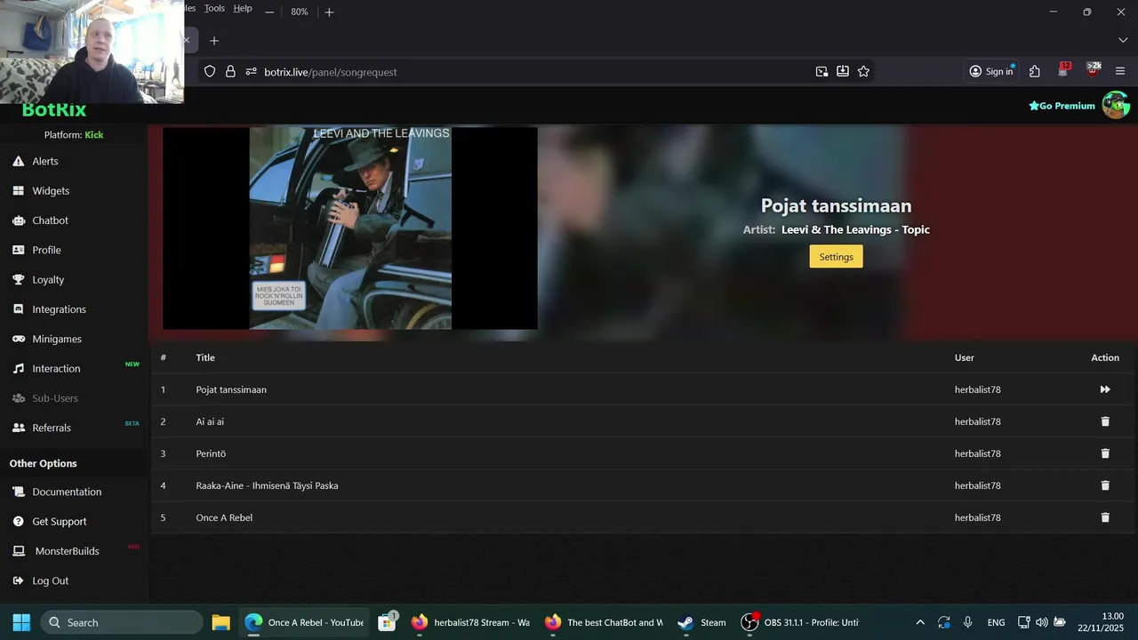Click the extension with >2k badge
Image resolution: width=1138 pixels, height=640 pixels.
1093,71
